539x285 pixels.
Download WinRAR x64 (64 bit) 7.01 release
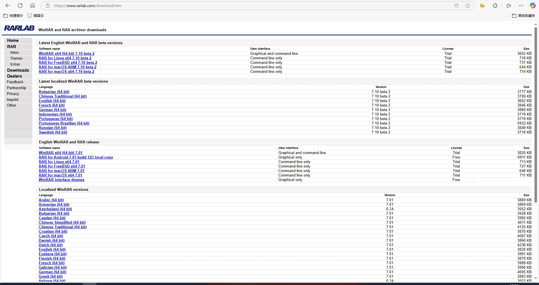click(61, 153)
